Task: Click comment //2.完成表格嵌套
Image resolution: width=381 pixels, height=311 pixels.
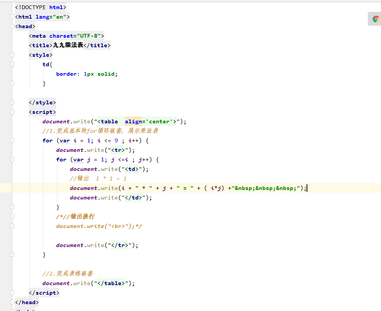Action: pos(68,274)
